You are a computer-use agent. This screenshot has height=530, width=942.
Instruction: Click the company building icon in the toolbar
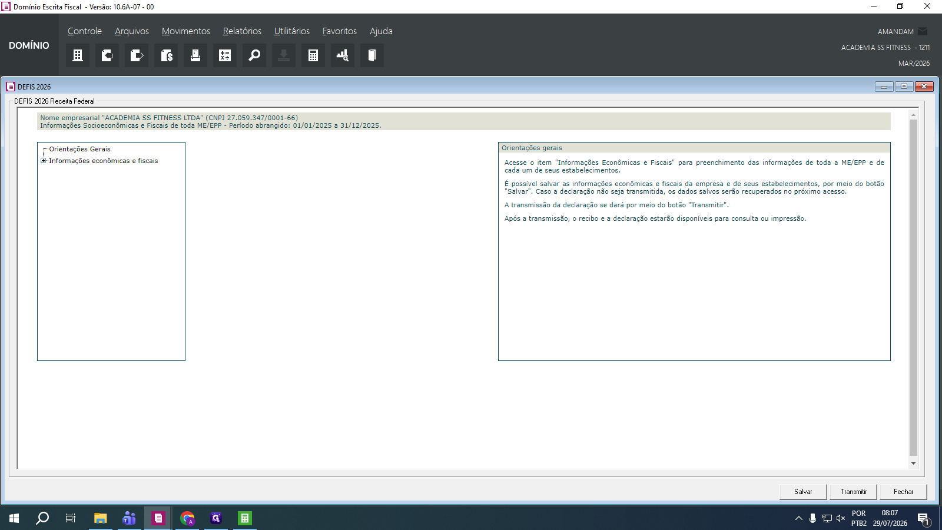tap(78, 55)
